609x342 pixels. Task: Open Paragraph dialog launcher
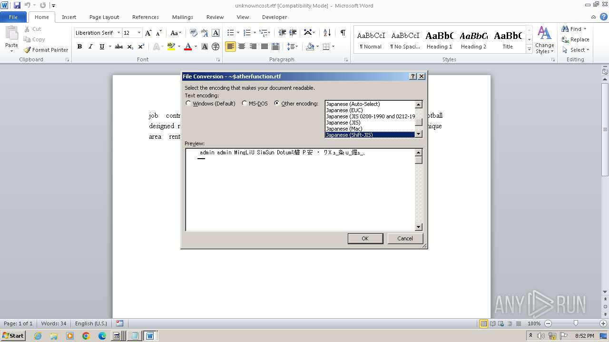346,60
